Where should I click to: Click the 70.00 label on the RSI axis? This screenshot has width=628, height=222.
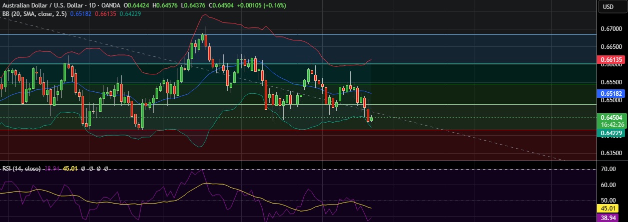point(609,169)
